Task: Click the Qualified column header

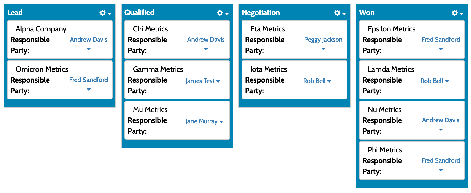Action: pyautogui.click(x=139, y=13)
